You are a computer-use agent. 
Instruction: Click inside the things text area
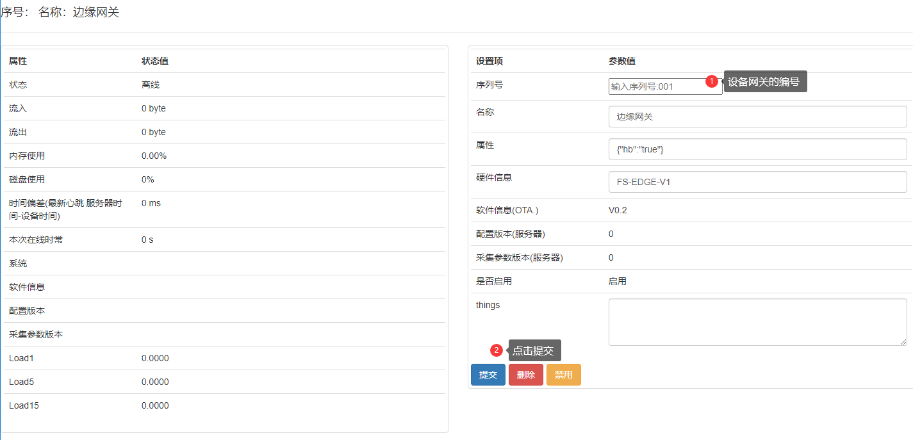point(756,322)
